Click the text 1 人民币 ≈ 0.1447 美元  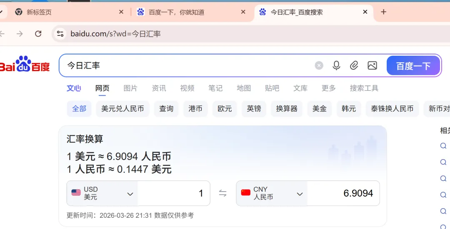(119, 170)
